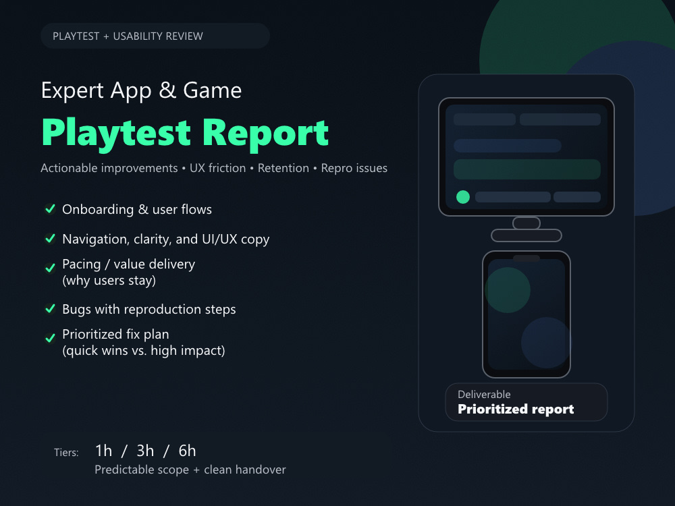Screen dimensions: 675x506
Task: Click the desktop monitor illustration
Action: 526,169
